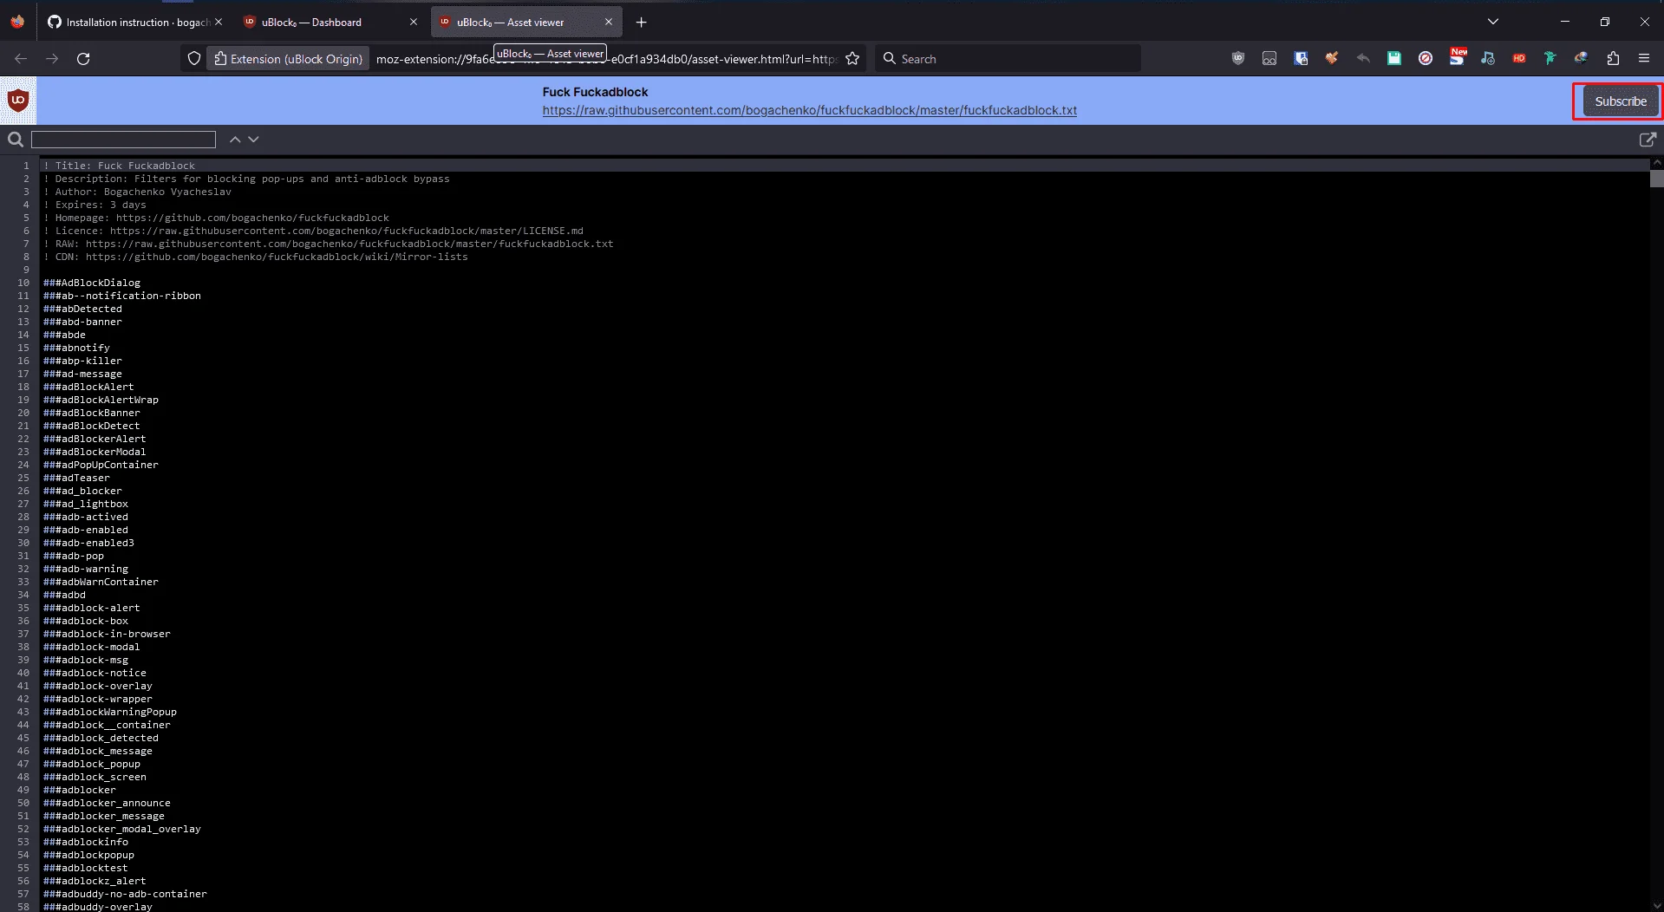Open the Extensions puzzle piece menu

pos(1613,58)
